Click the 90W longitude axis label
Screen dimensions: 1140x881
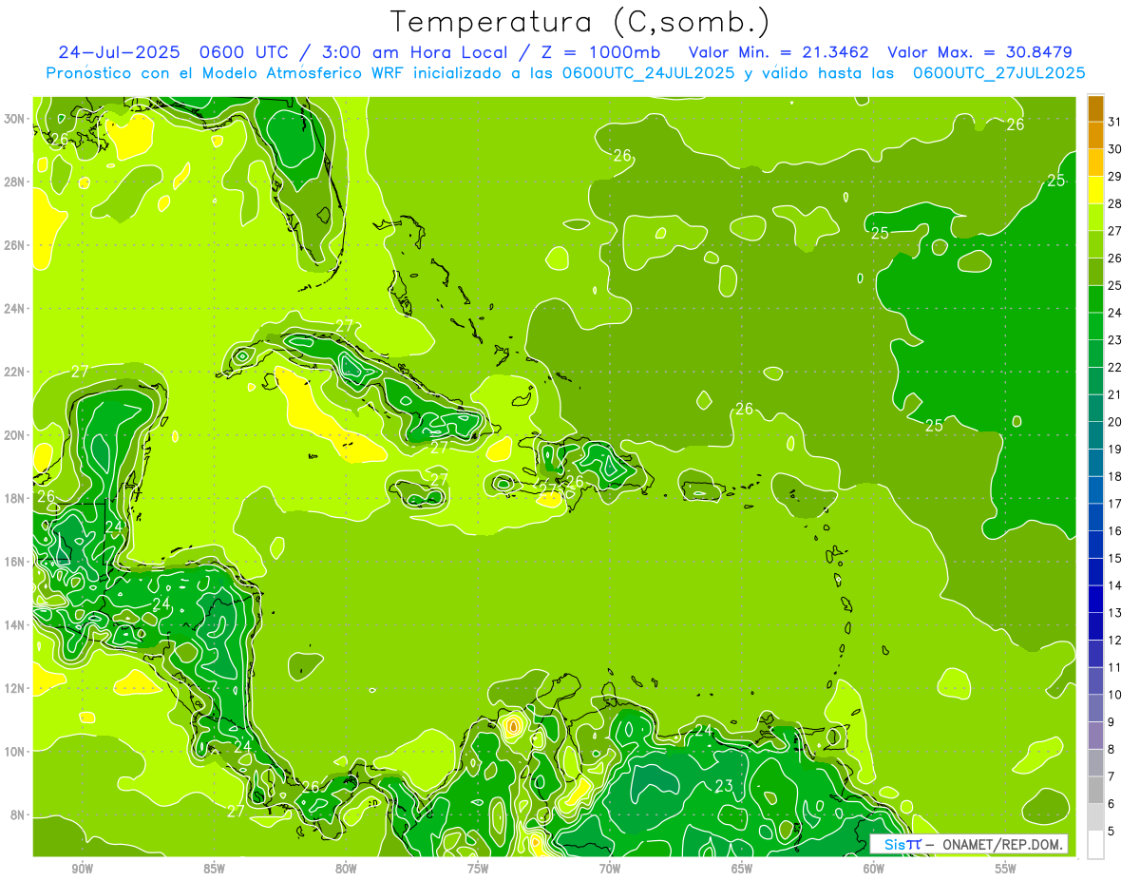point(82,868)
